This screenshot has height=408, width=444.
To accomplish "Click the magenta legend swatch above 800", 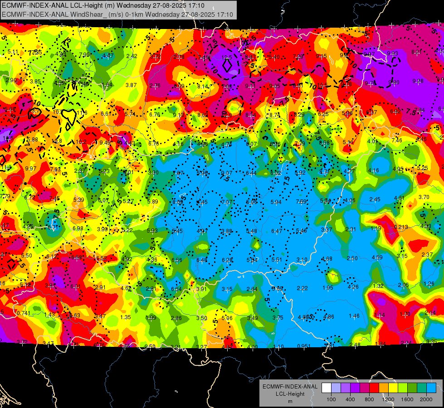I will tap(365, 388).
